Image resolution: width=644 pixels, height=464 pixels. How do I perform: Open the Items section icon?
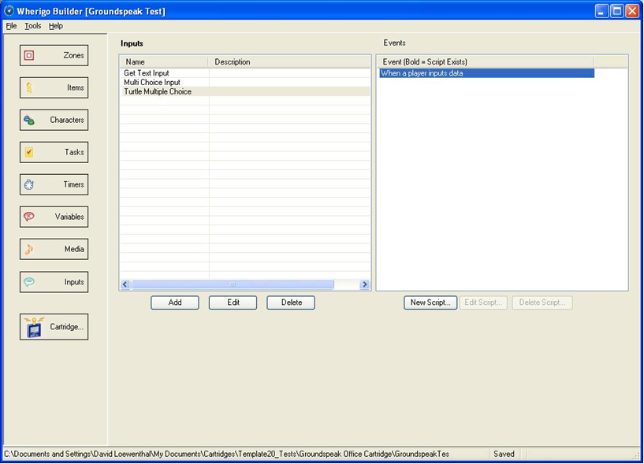[x=29, y=87]
